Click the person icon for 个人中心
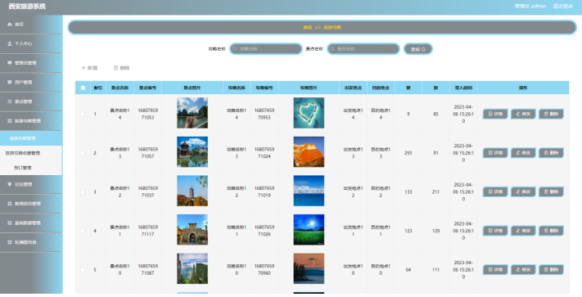This screenshot has height=297, width=582. [10, 43]
